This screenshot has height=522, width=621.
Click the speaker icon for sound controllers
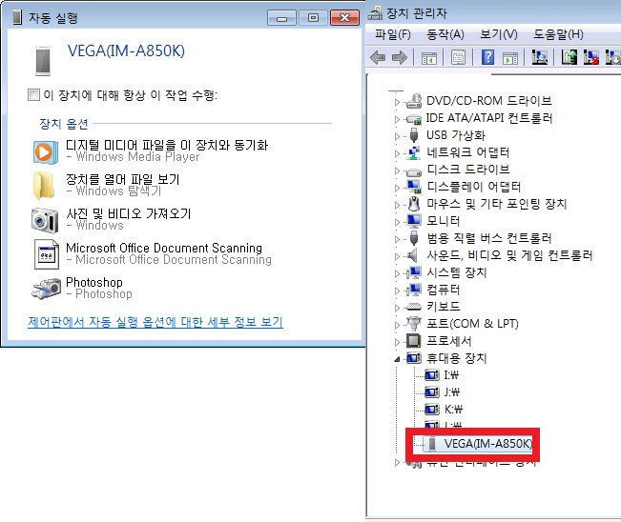point(413,255)
